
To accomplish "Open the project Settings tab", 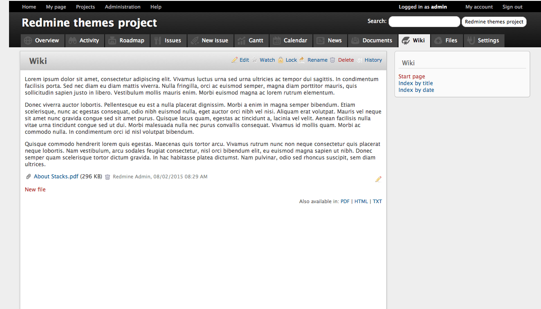I will pyautogui.click(x=484, y=41).
